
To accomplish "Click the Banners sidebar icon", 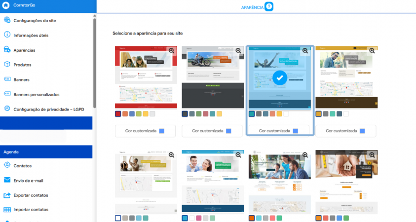I will pos(7,79).
